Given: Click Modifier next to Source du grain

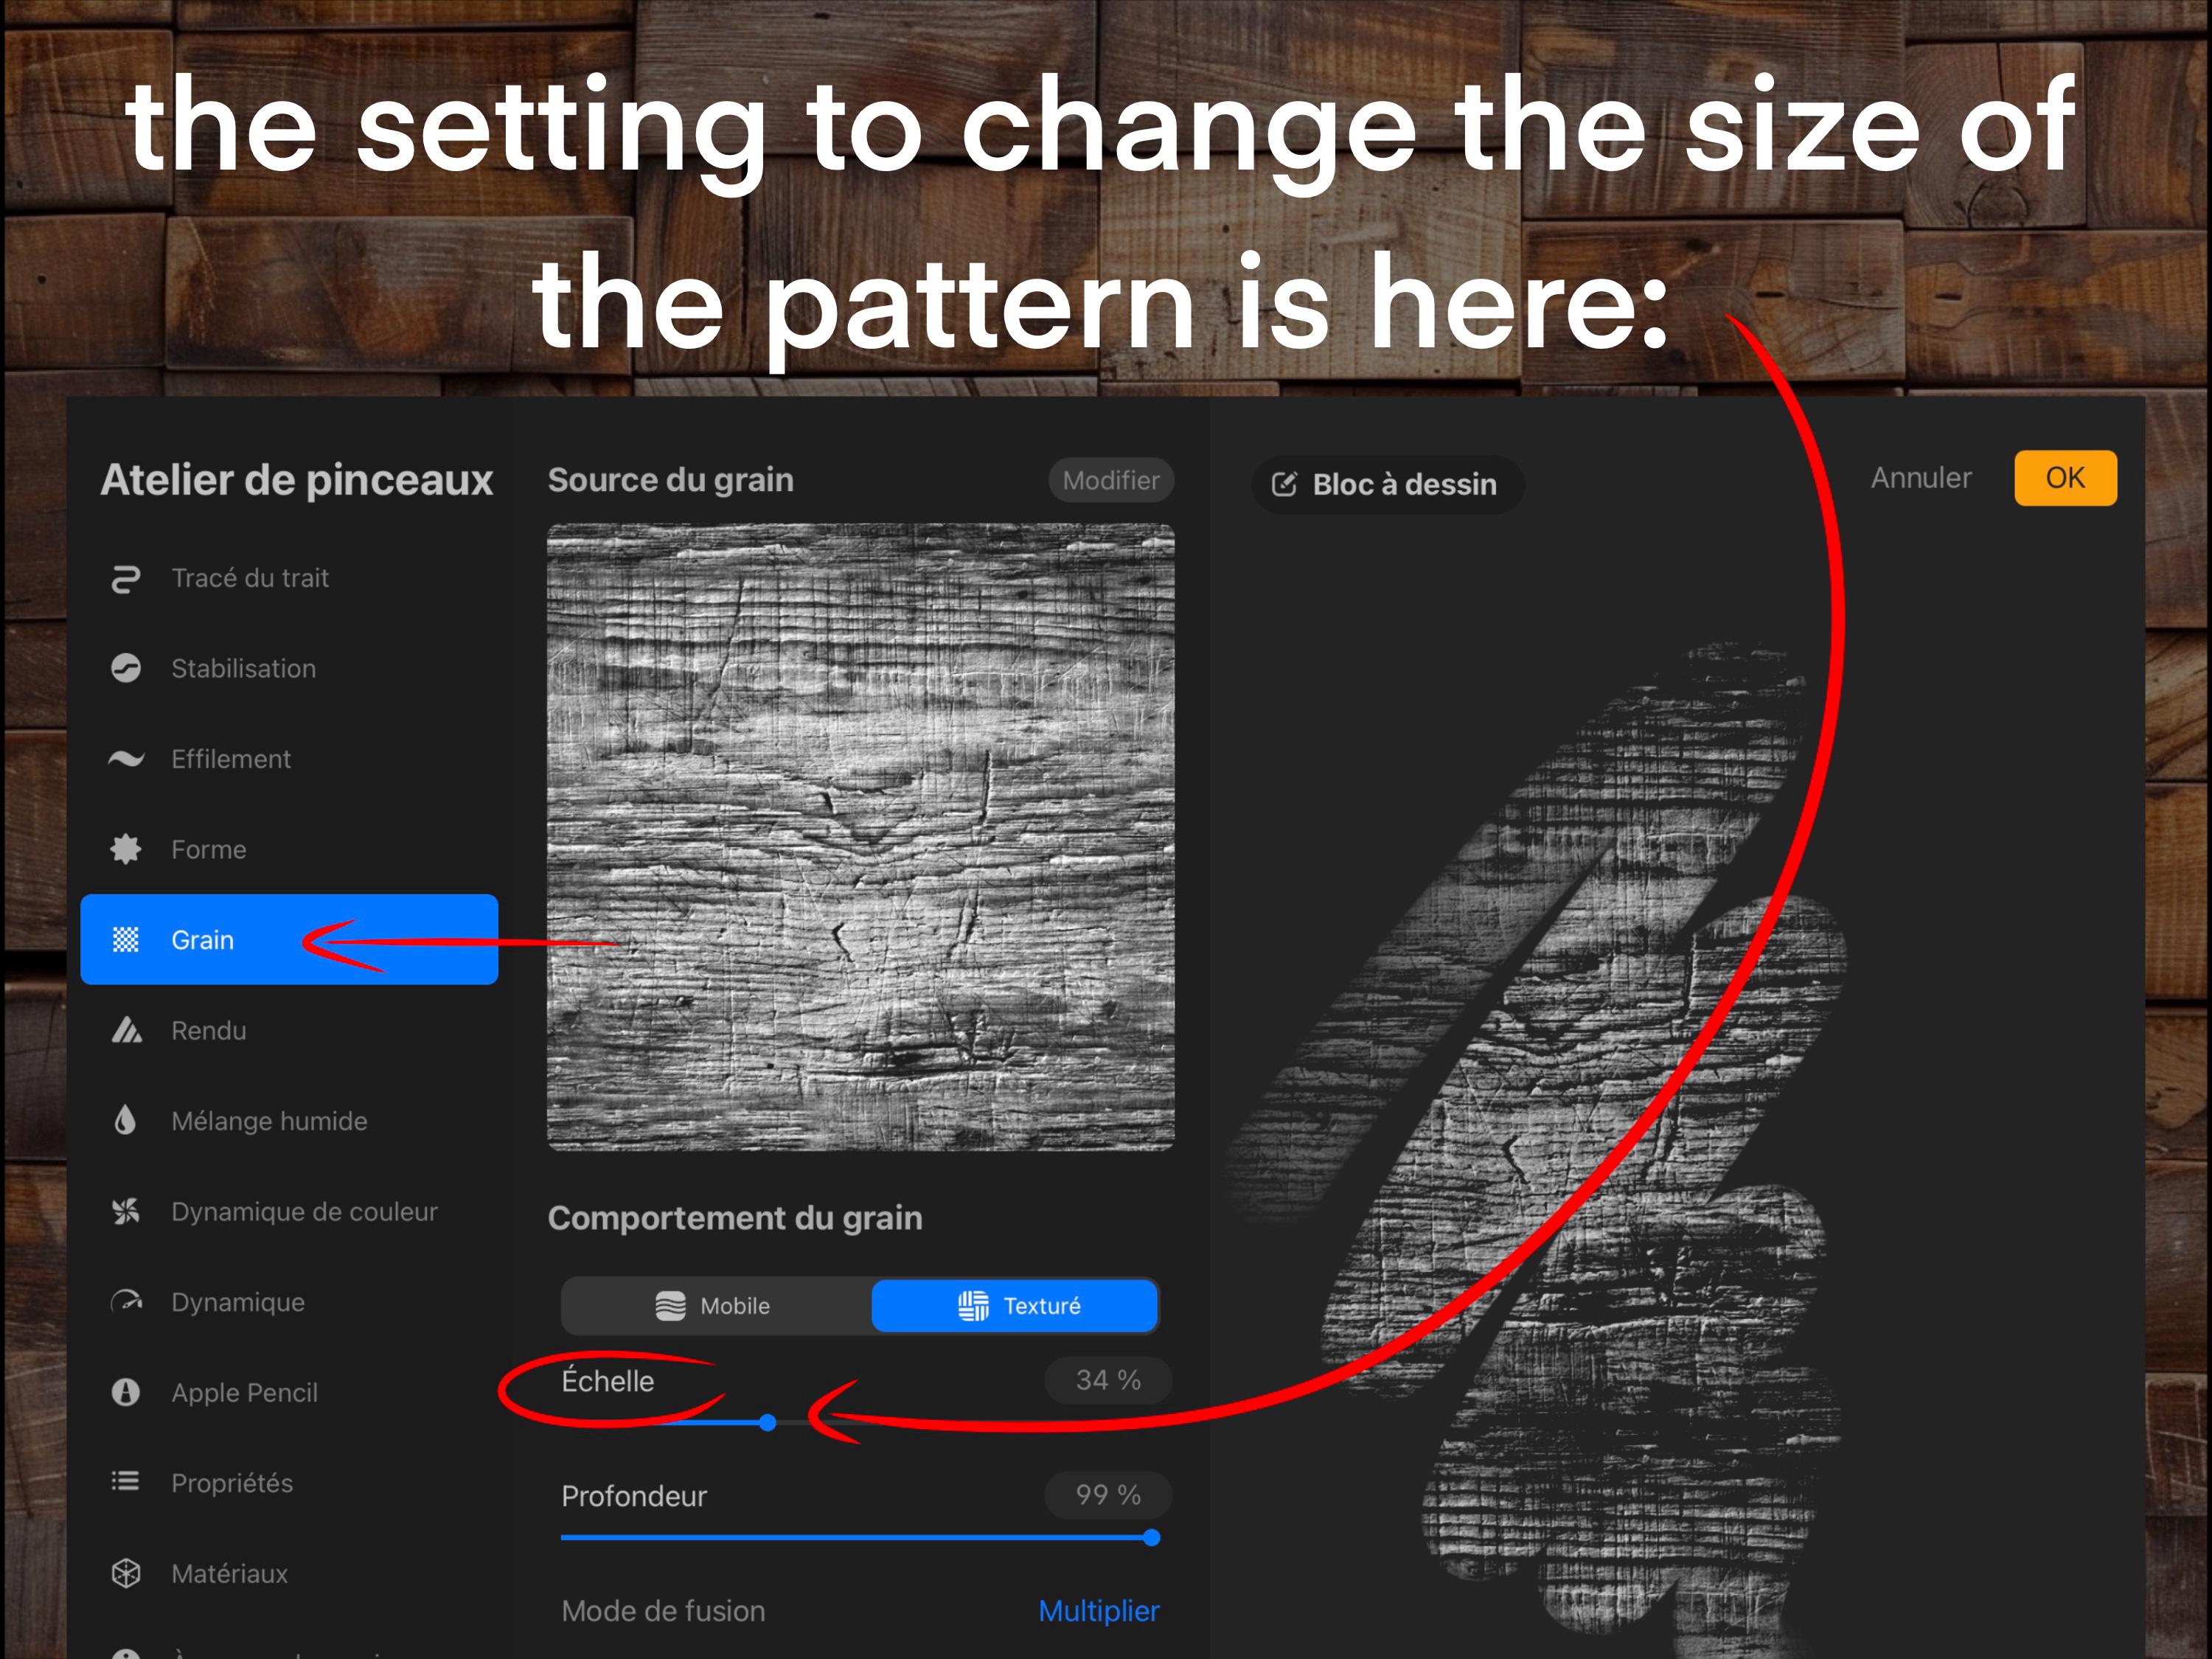Looking at the screenshot, I should [x=1111, y=480].
